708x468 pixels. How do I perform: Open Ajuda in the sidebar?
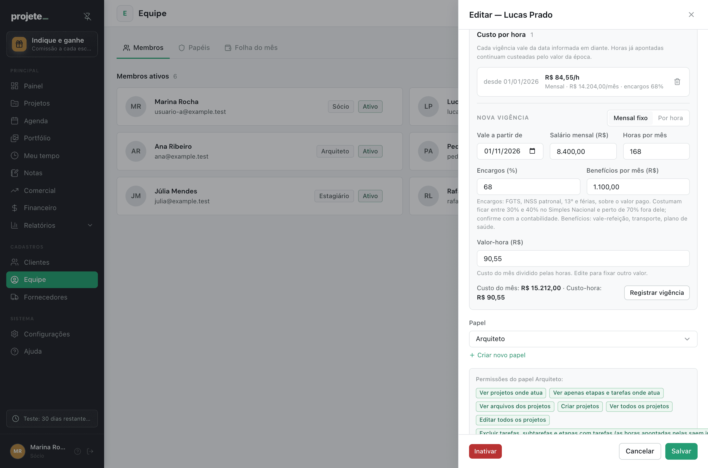point(52,351)
